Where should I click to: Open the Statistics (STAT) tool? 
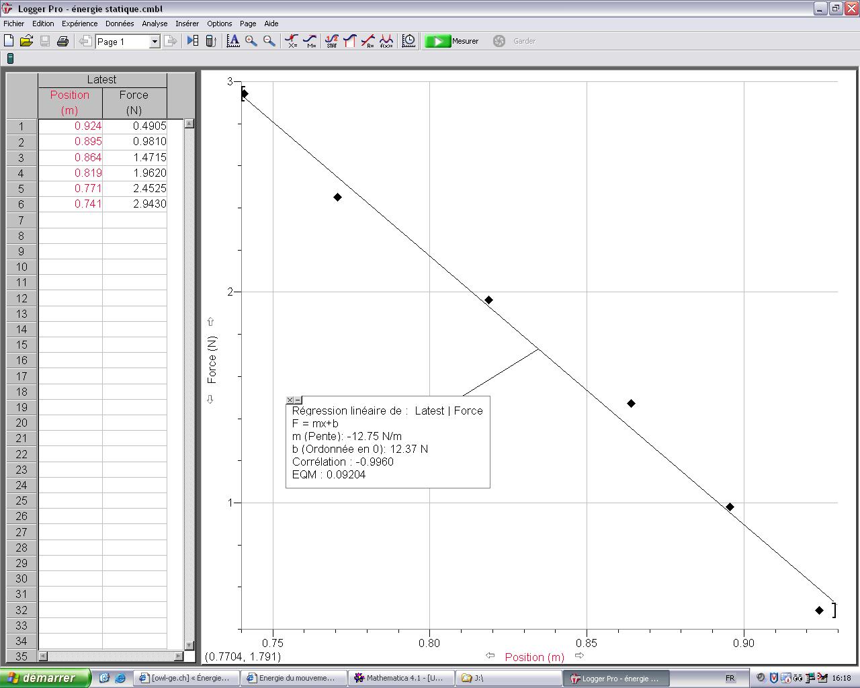(331, 41)
